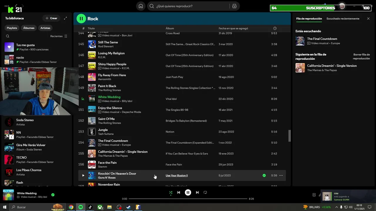Play Knockin' On Heaven's Door row

83,176
